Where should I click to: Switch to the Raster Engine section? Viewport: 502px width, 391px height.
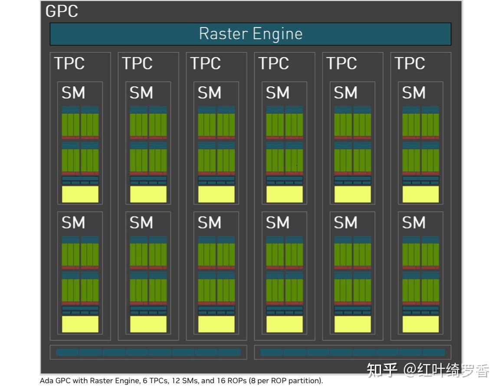coord(251,33)
